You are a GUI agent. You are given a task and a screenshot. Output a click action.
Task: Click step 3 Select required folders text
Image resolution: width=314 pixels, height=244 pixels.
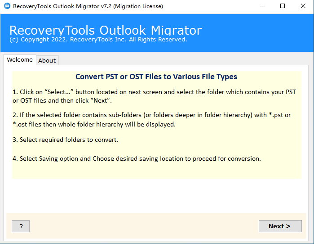(x=65, y=140)
